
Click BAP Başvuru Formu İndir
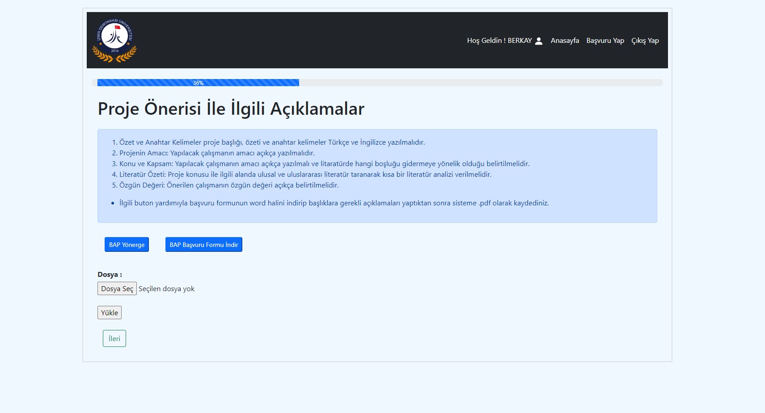[203, 244]
